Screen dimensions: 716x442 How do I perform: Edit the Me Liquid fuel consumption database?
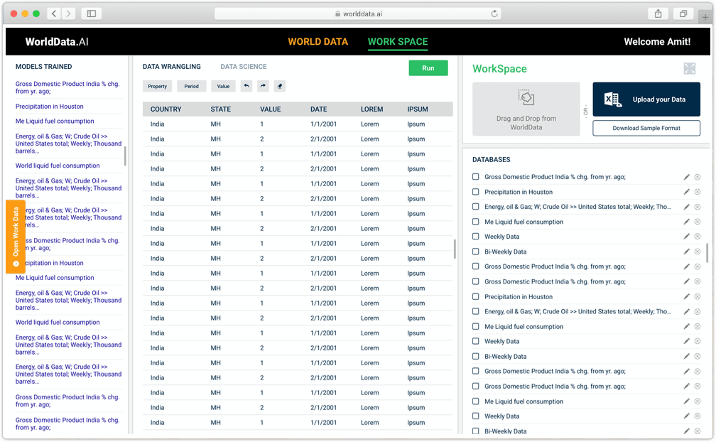(x=686, y=222)
